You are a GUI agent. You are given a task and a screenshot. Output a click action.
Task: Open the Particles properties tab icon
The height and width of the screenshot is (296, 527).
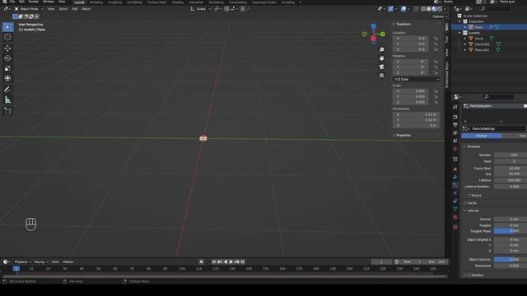tap(455, 185)
